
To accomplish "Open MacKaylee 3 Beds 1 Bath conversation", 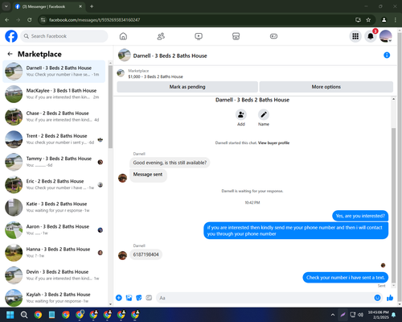I will point(54,94).
